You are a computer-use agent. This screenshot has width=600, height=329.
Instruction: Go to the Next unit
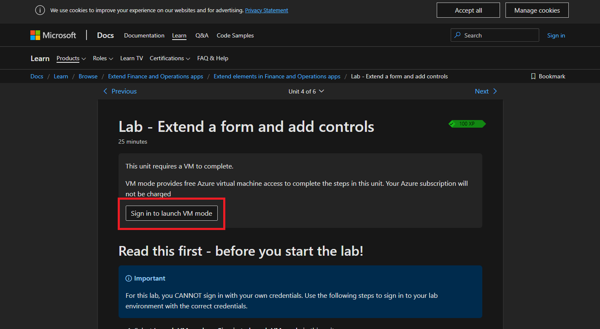click(x=486, y=91)
